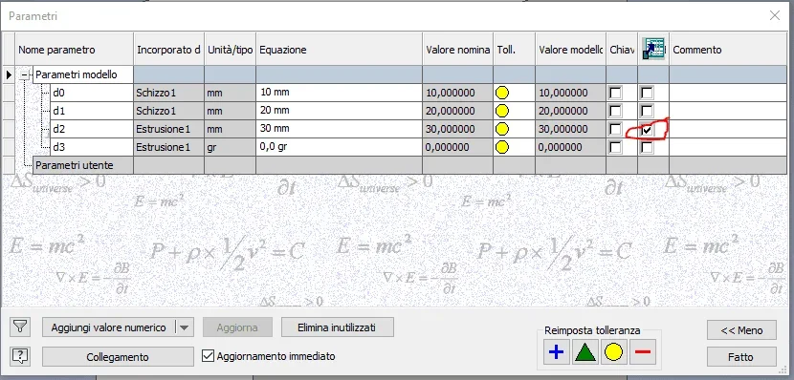Click d2 row yellow tolerance circle

tap(502, 129)
